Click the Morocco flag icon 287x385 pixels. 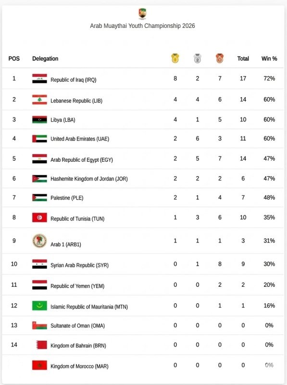click(x=39, y=365)
